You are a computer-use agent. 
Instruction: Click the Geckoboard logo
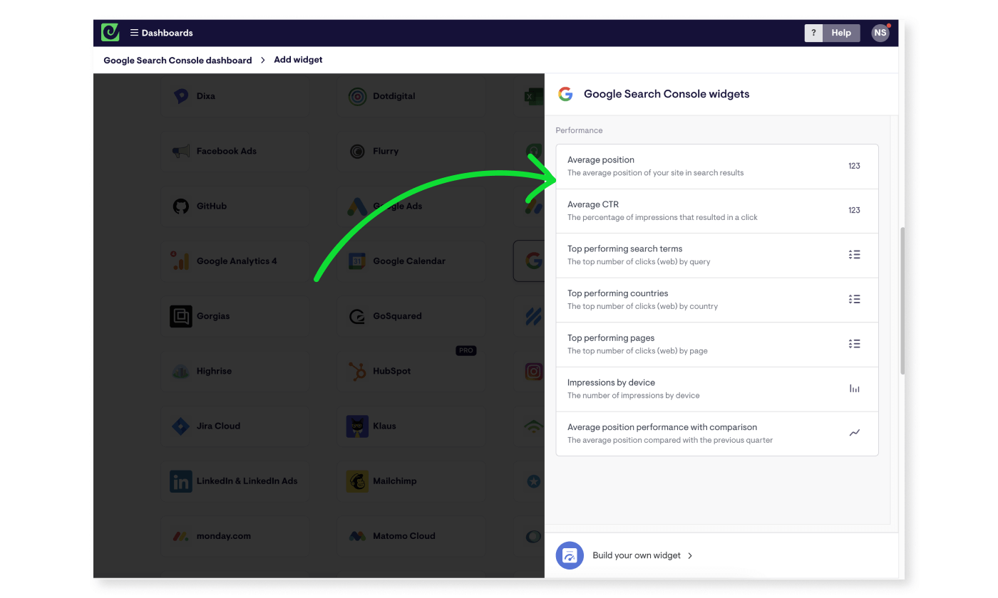point(110,32)
